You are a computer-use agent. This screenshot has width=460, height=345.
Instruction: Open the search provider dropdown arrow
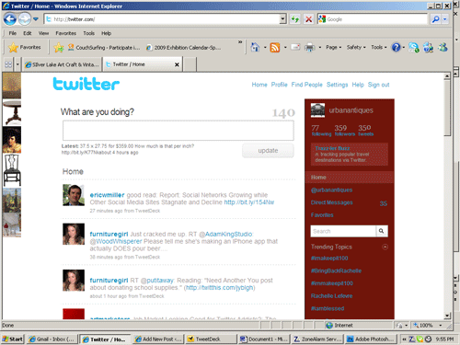click(444, 19)
